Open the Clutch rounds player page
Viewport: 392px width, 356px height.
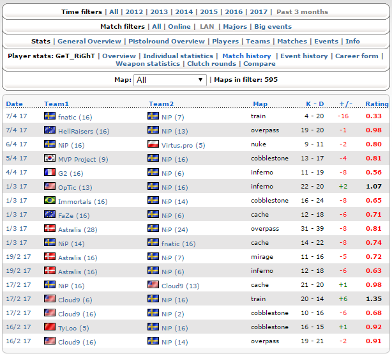[211, 63]
